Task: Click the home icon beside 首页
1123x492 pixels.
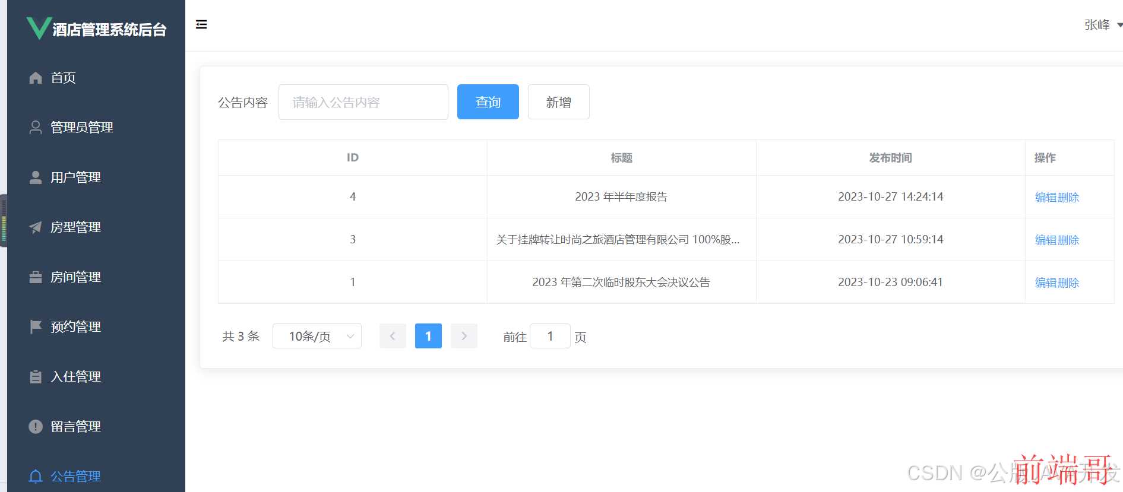Action: pyautogui.click(x=36, y=78)
